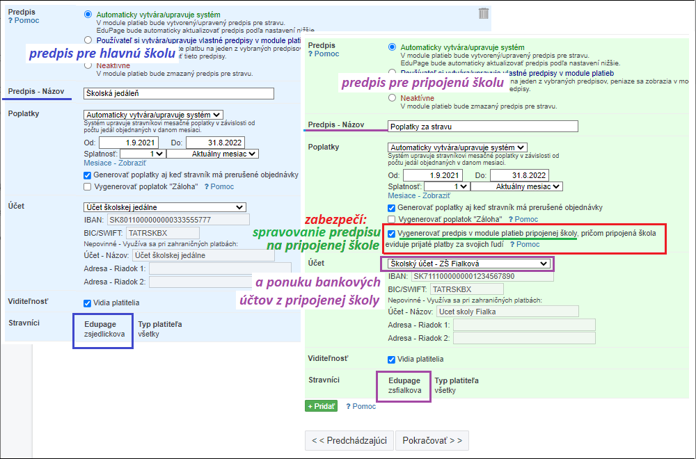The width and height of the screenshot is (696, 459).
Task: Click BIC/SWIFT field in green panel
Action: click(x=467, y=289)
